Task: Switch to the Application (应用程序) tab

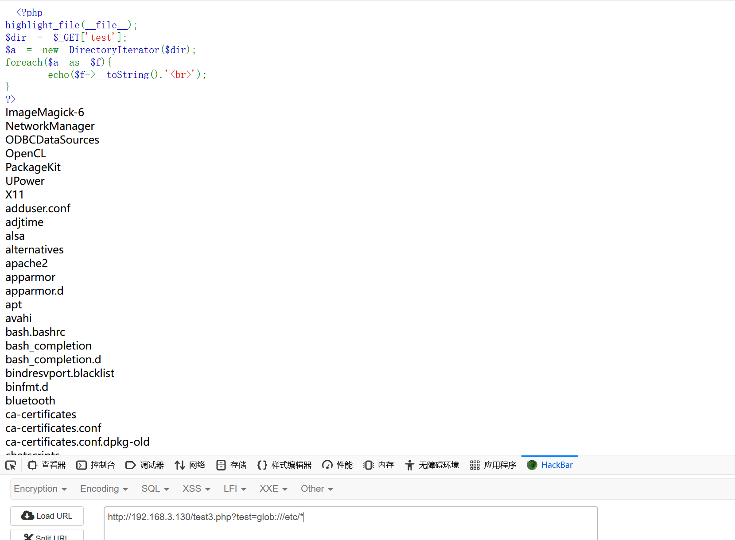Action: pos(493,465)
